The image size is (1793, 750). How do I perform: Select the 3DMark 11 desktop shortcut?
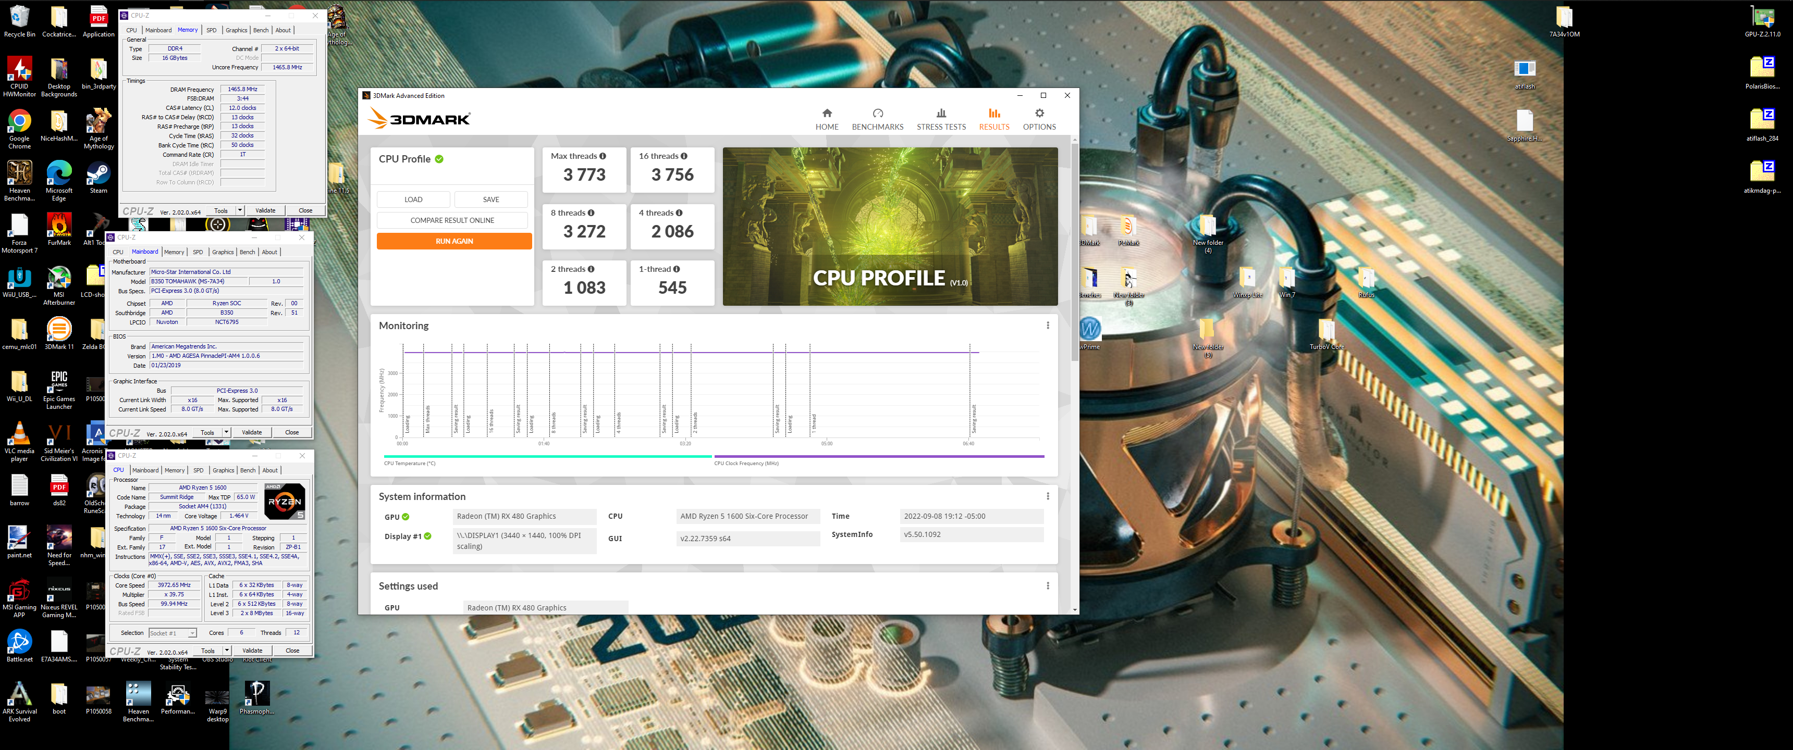point(59,334)
